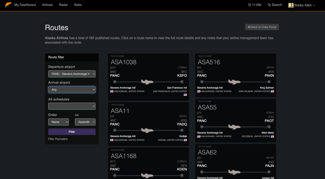Click the order swap arrows icon
Screen dimensions: 325x179
tap(77, 115)
